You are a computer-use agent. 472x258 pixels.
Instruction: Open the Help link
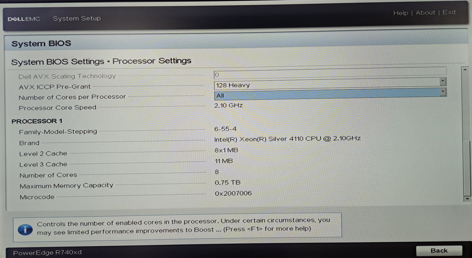[400, 13]
